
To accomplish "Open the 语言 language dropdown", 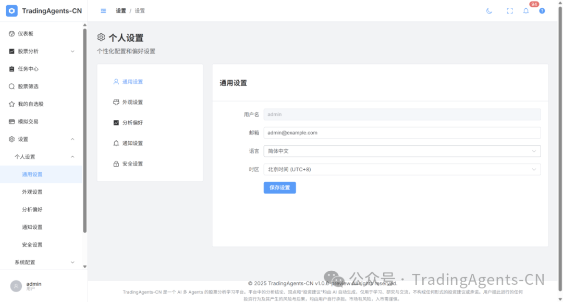I will click(401, 151).
